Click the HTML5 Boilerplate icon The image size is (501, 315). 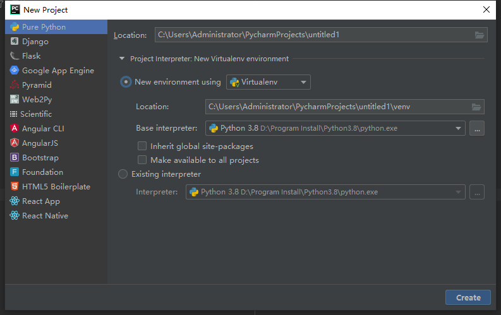pos(15,186)
